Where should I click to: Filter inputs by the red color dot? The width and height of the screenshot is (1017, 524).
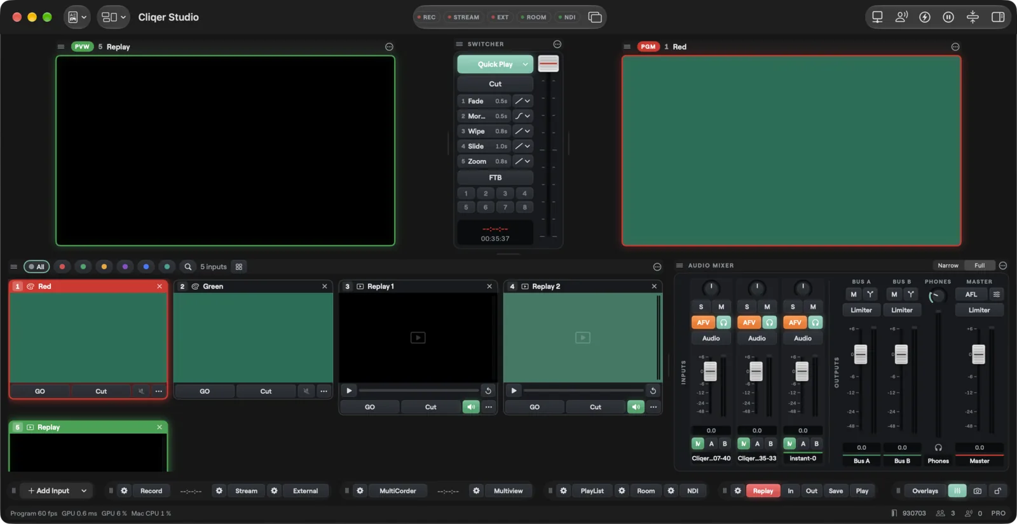coord(62,267)
